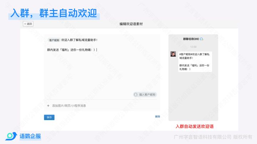Click the sender avatar in preview
The height and width of the screenshot is (144, 257).
point(173,54)
